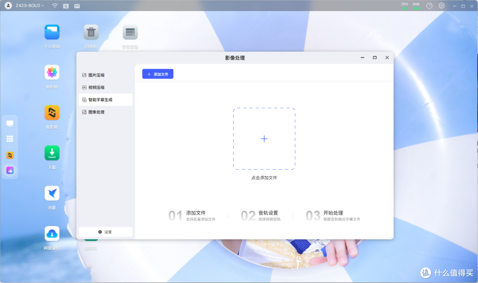Open the storage manager desktop icon

click(130, 32)
